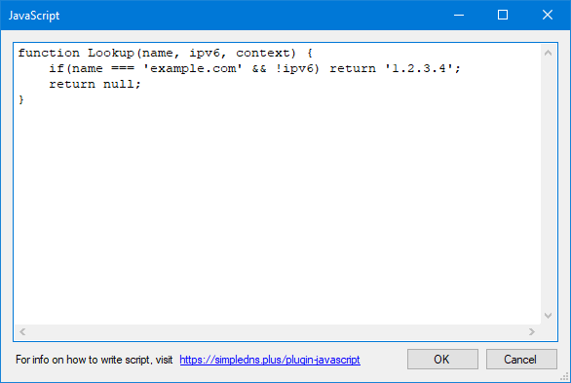This screenshot has width=571, height=383.
Task: Place cursor in 'Lookup' function name
Action: (x=111, y=54)
